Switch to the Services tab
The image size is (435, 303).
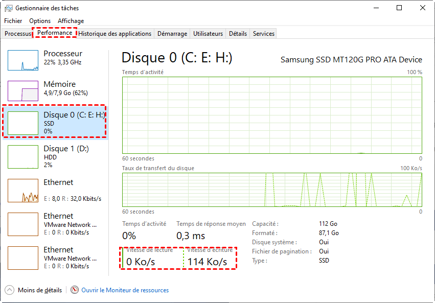tap(264, 34)
